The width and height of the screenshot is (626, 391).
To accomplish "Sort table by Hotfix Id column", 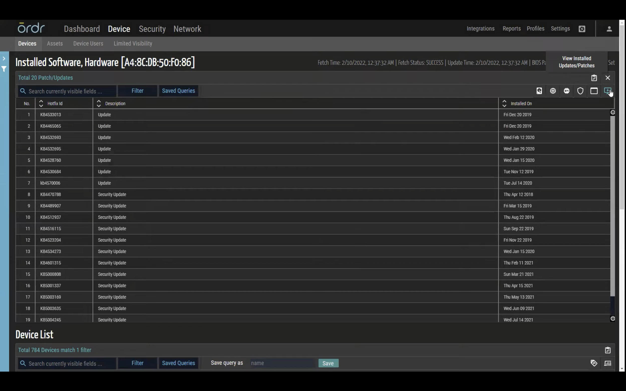I will tap(41, 103).
